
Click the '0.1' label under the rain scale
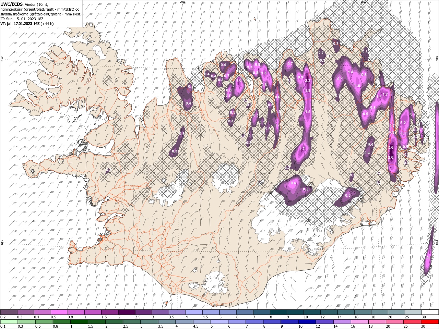3,327
